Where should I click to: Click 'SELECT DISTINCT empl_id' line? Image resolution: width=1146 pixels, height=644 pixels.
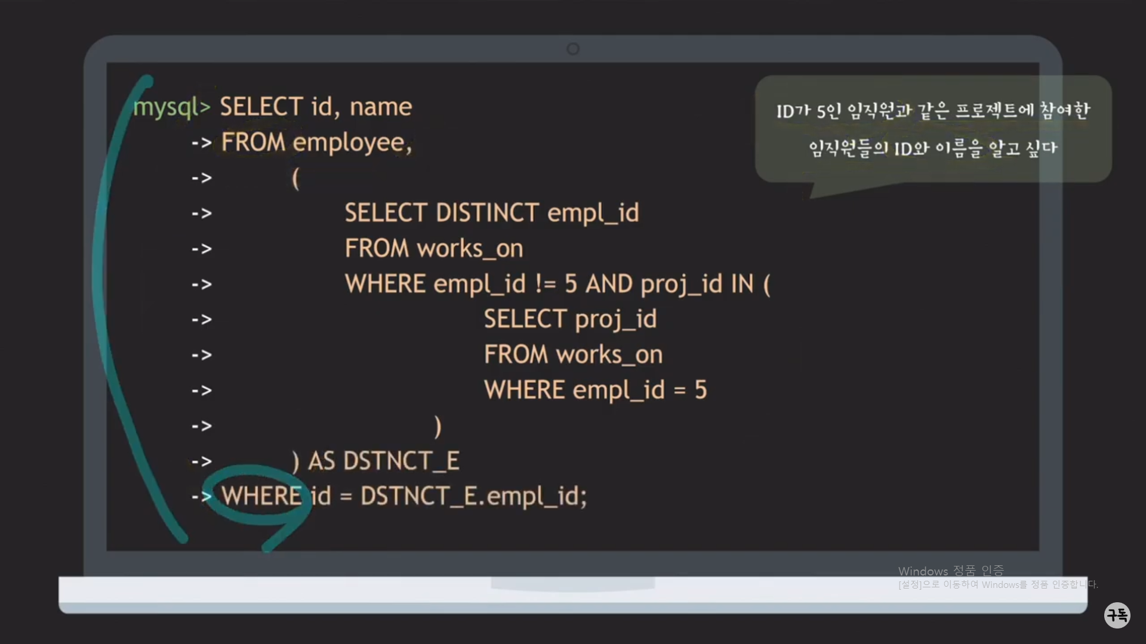pyautogui.click(x=491, y=213)
